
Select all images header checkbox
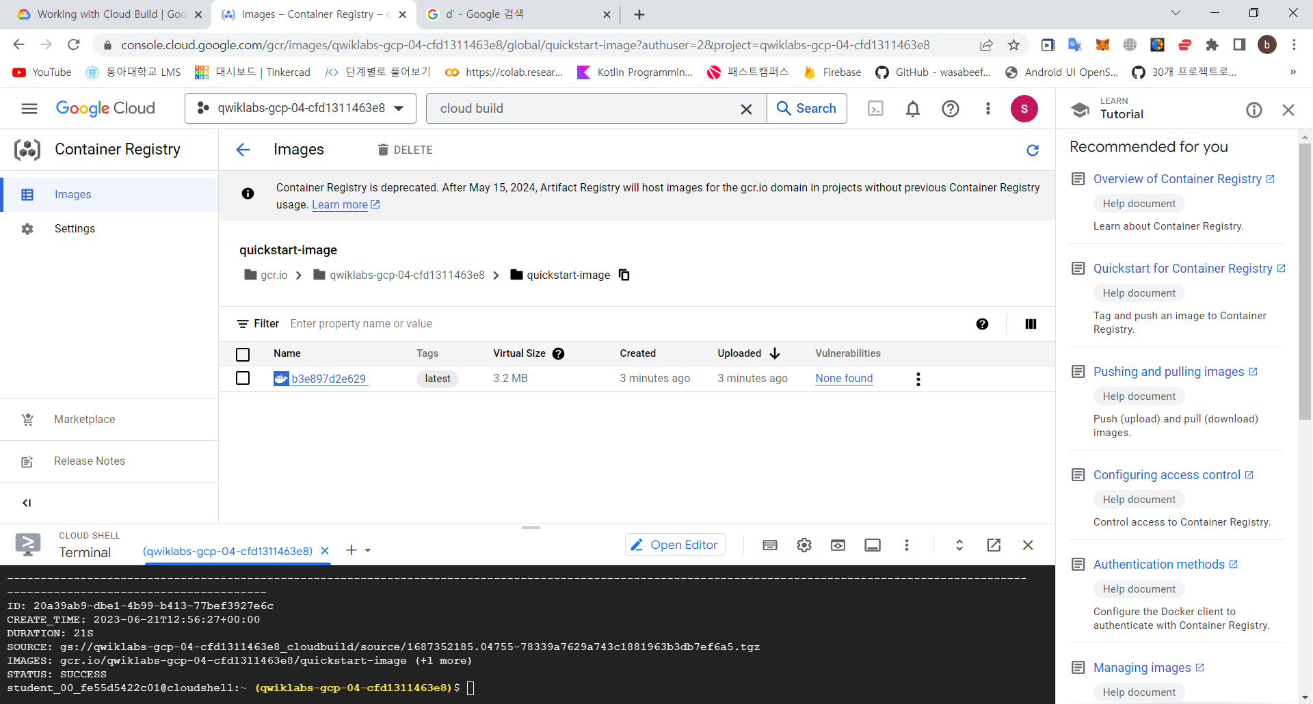pos(243,355)
